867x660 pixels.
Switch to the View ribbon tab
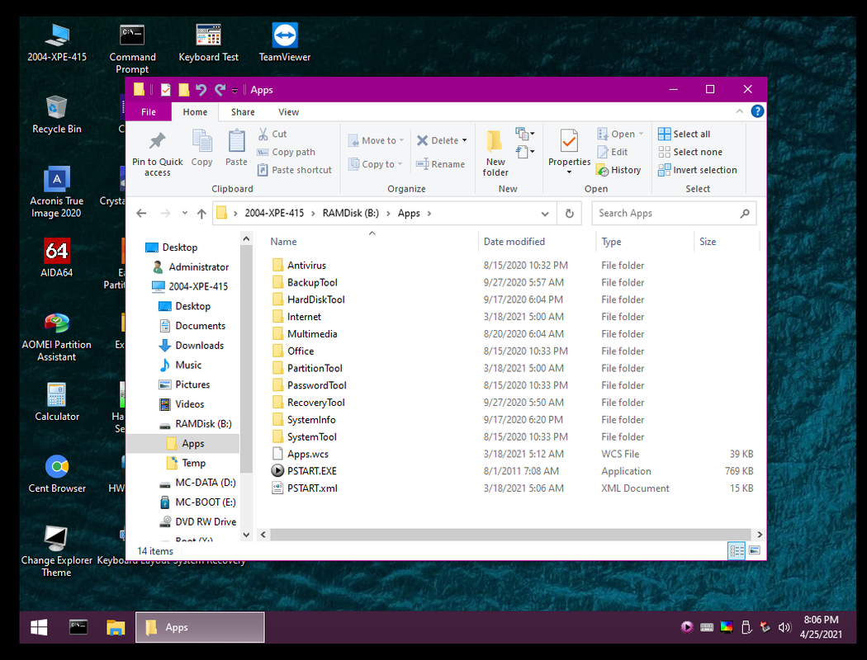[288, 111]
